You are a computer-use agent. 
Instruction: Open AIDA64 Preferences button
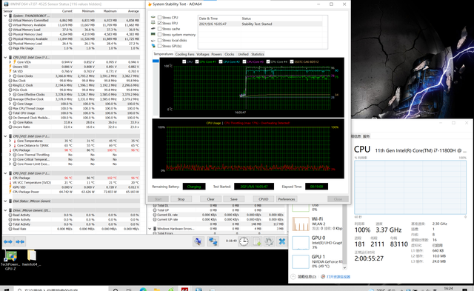pyautogui.click(x=287, y=199)
